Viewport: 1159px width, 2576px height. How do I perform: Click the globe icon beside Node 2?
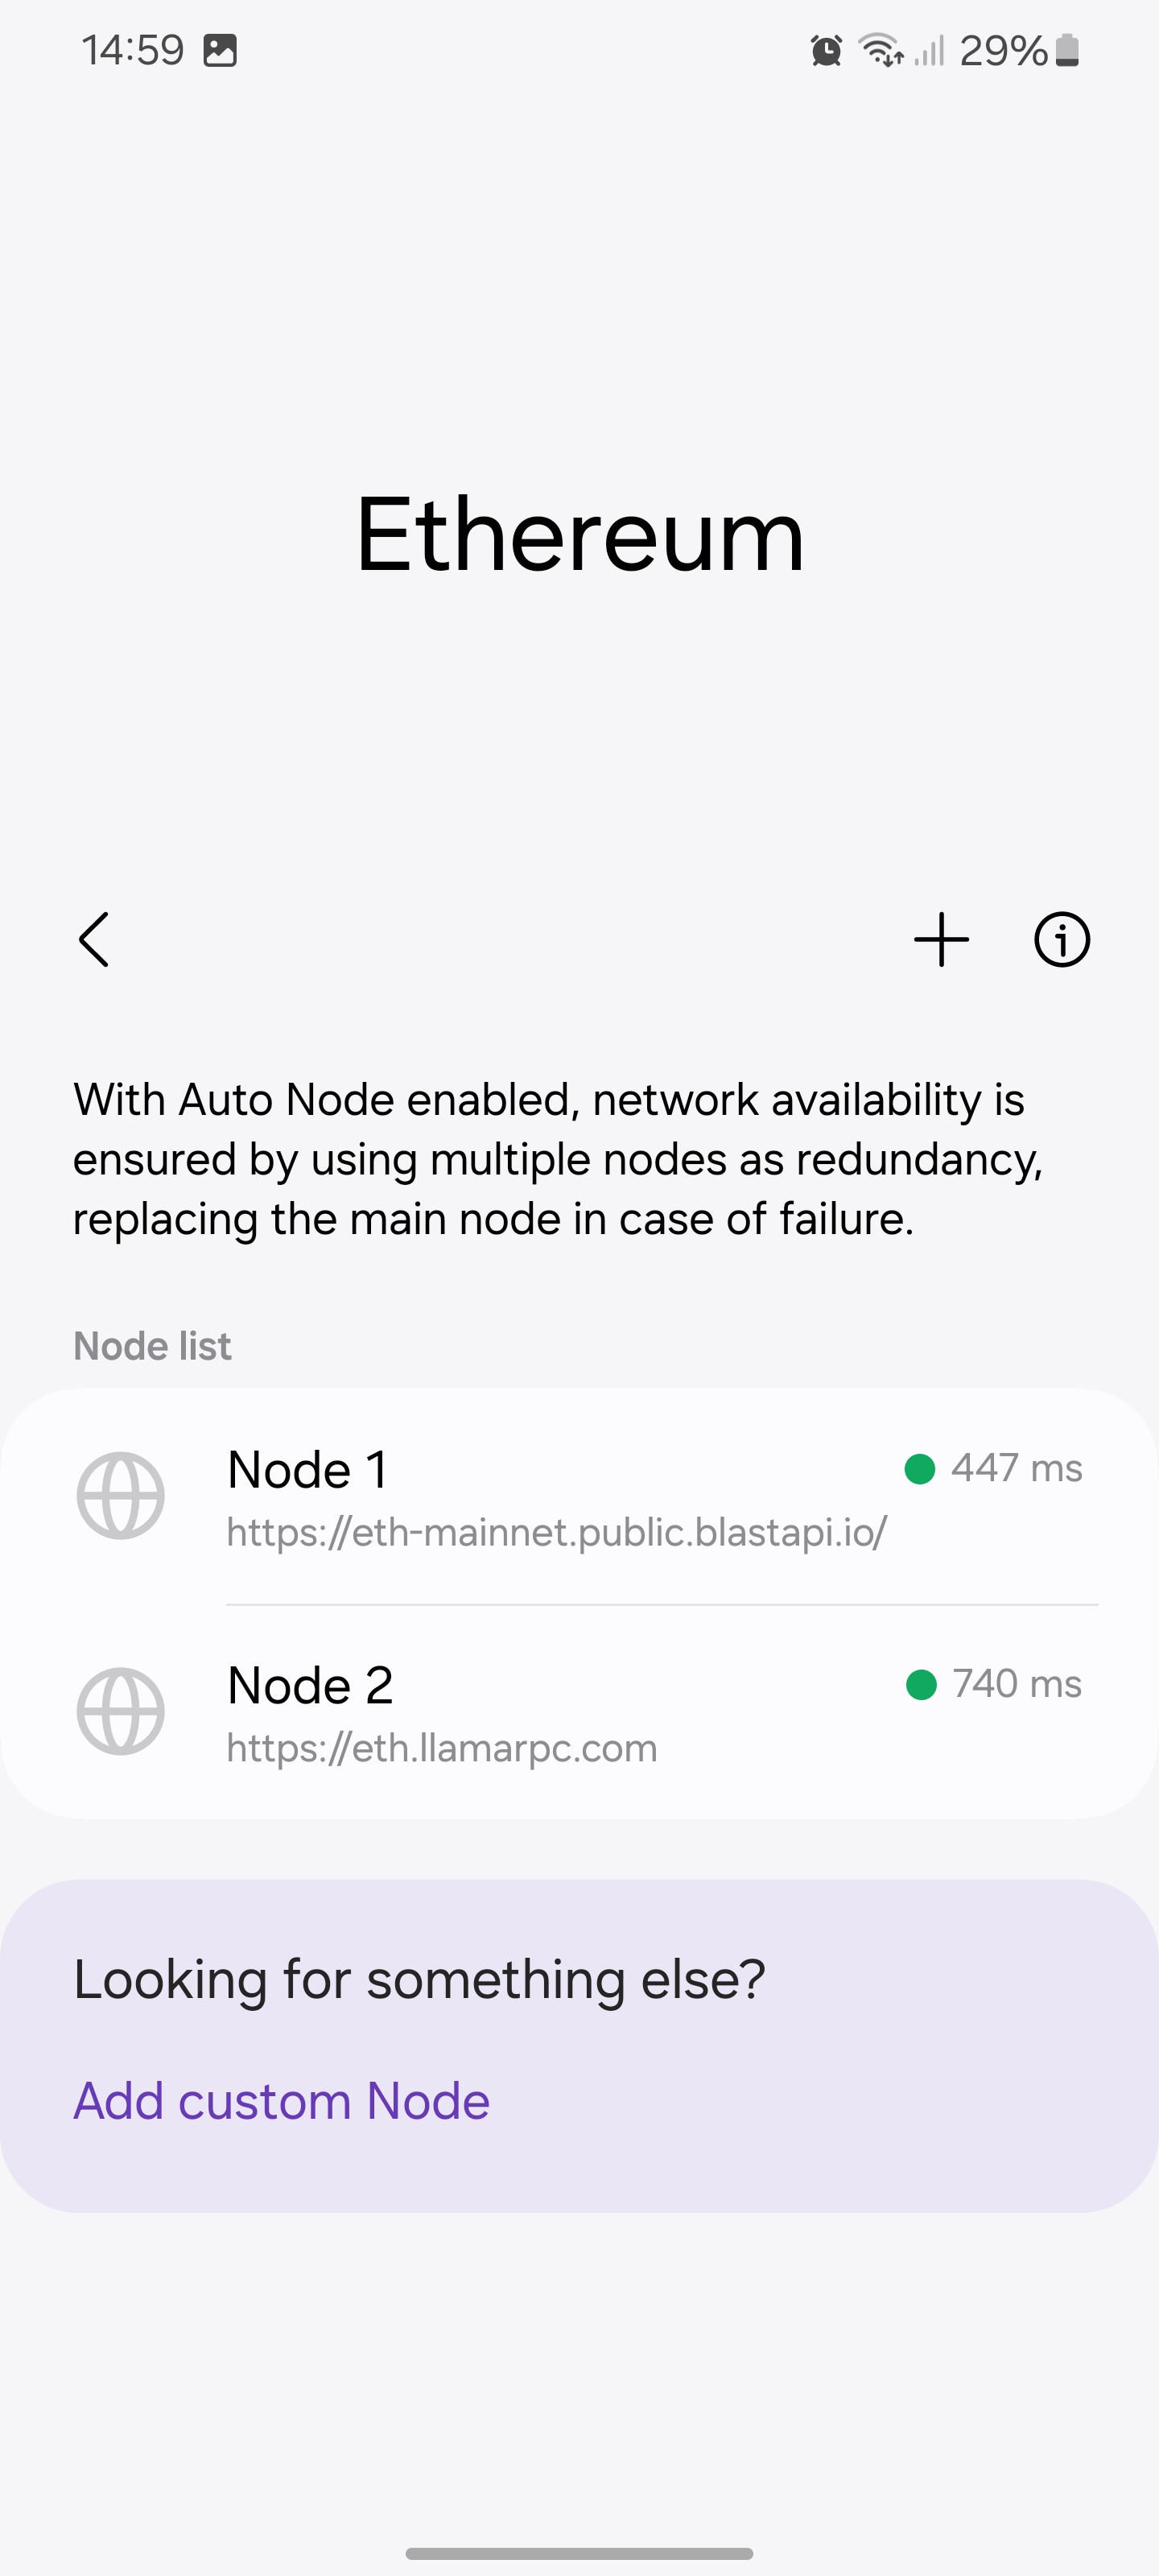pos(121,1711)
